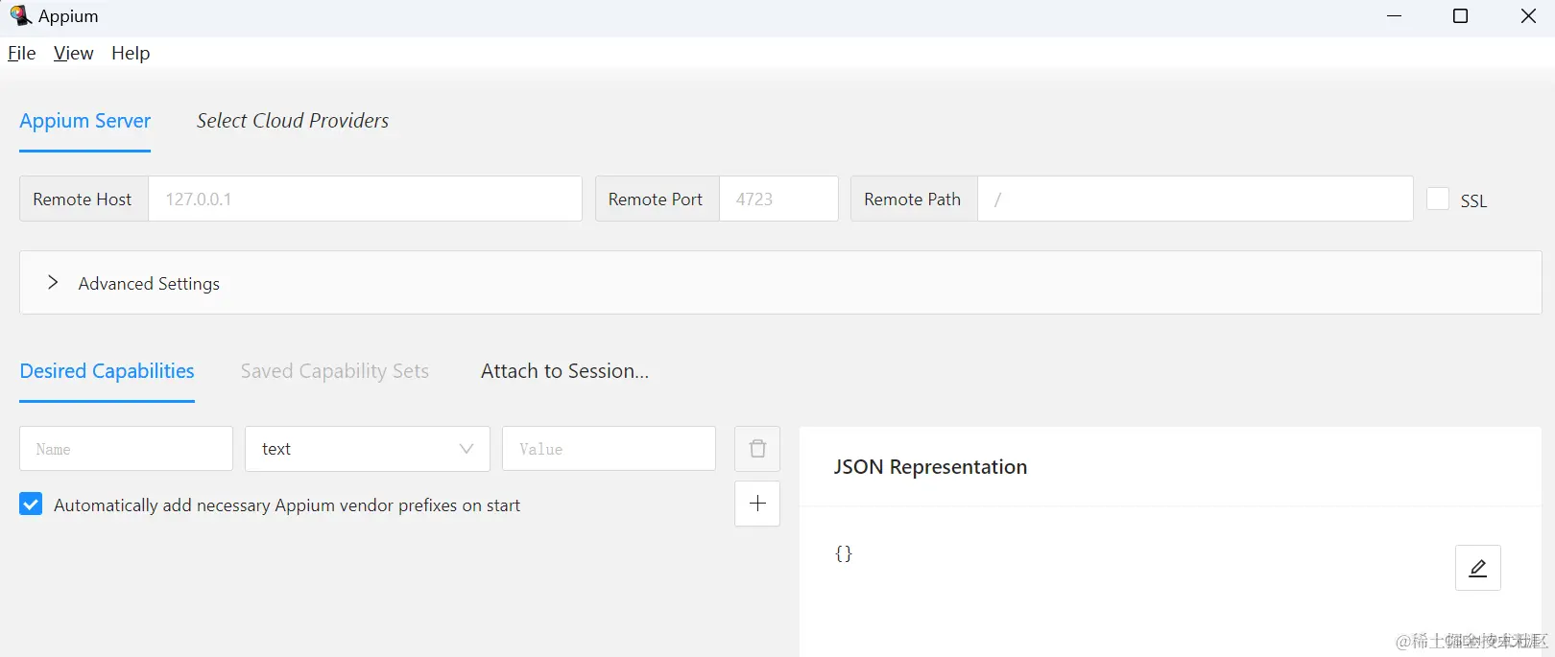Click the Remote Port label

(x=656, y=199)
